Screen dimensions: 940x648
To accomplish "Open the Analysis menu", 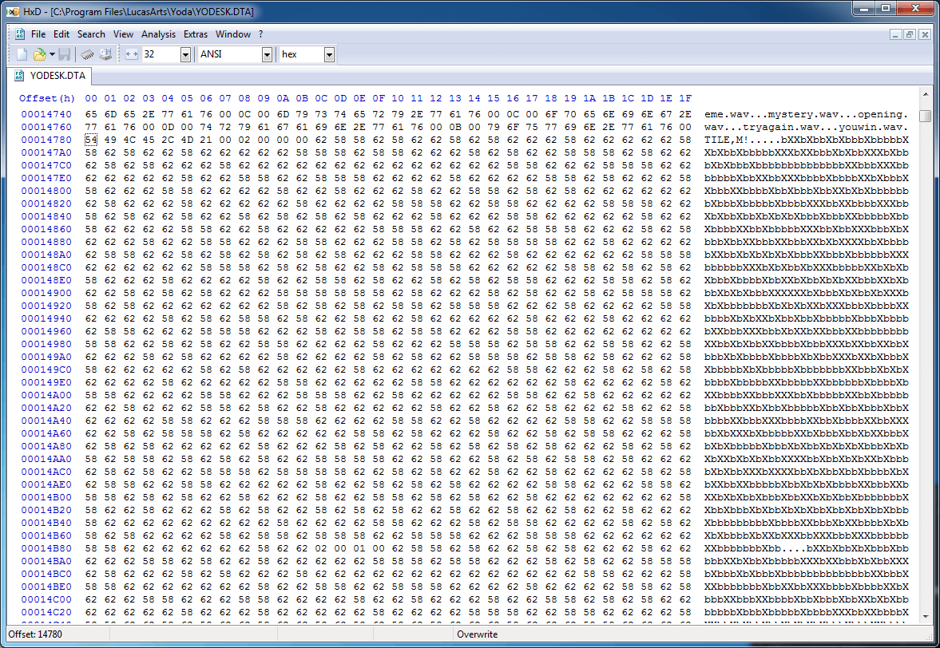I will pyautogui.click(x=158, y=34).
